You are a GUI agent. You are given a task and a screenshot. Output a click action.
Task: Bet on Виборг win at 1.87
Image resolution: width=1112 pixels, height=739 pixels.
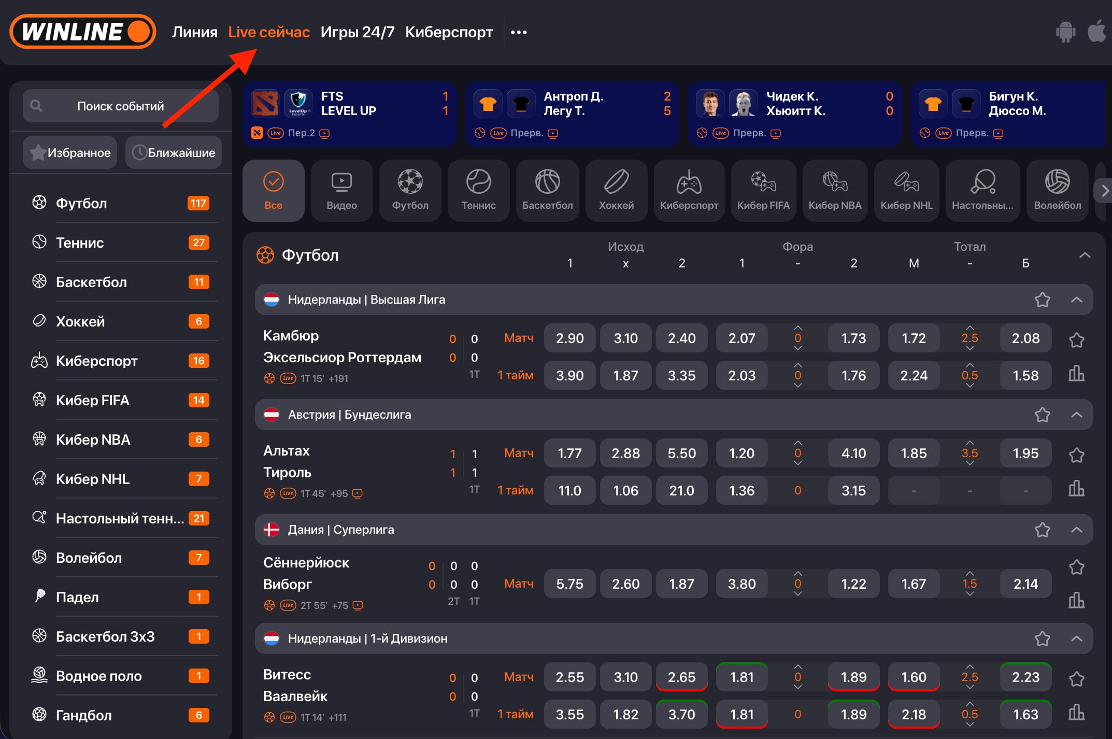tap(682, 584)
